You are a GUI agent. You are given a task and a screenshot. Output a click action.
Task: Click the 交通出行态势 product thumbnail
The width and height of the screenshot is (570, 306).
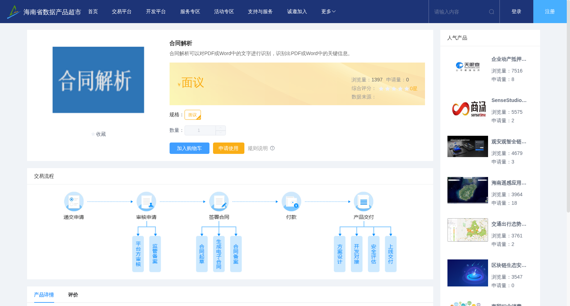pyautogui.click(x=468, y=230)
